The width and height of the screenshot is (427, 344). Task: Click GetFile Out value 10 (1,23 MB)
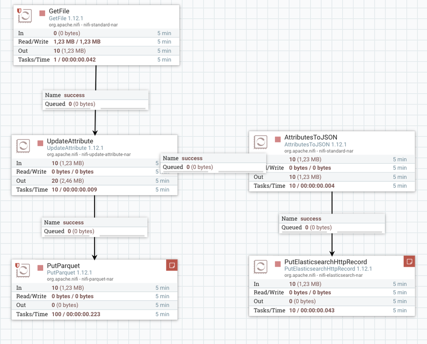tap(70, 50)
